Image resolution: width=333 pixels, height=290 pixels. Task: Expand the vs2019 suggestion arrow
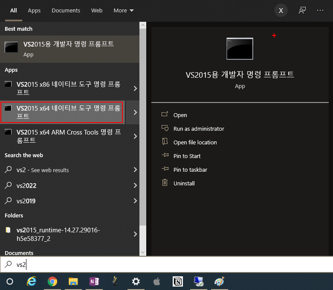tap(135, 201)
